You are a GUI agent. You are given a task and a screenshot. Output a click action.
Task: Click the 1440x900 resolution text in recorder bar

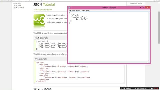pos(128,88)
